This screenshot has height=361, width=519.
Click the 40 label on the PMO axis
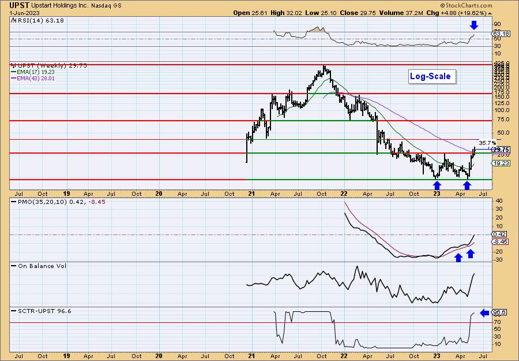[x=499, y=201]
